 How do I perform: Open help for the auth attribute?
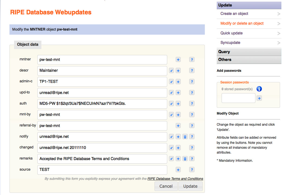192,103
